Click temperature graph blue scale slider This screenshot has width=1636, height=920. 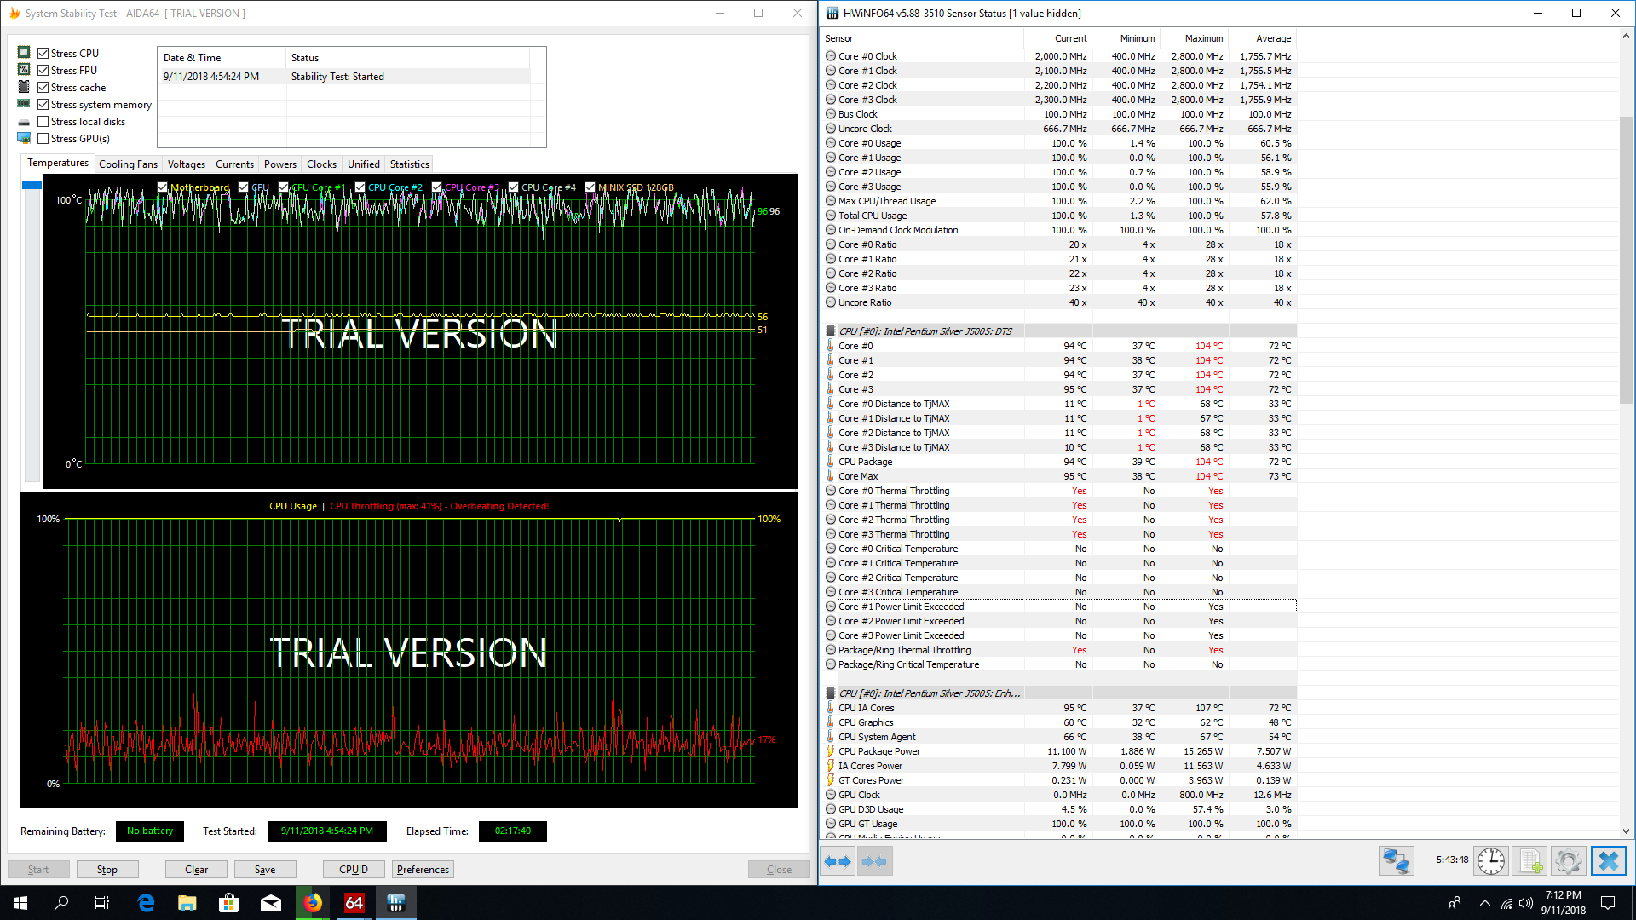tap(32, 184)
